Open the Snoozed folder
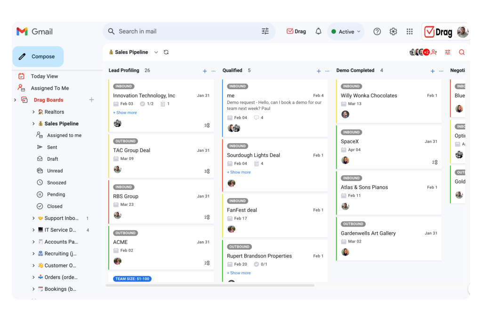This screenshot has height=321, width=482. click(x=56, y=183)
